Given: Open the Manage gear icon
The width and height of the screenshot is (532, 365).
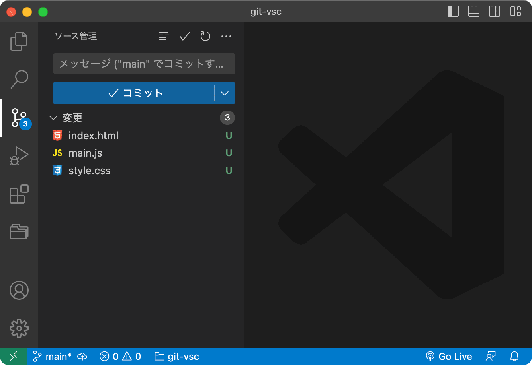Looking at the screenshot, I should tap(19, 328).
